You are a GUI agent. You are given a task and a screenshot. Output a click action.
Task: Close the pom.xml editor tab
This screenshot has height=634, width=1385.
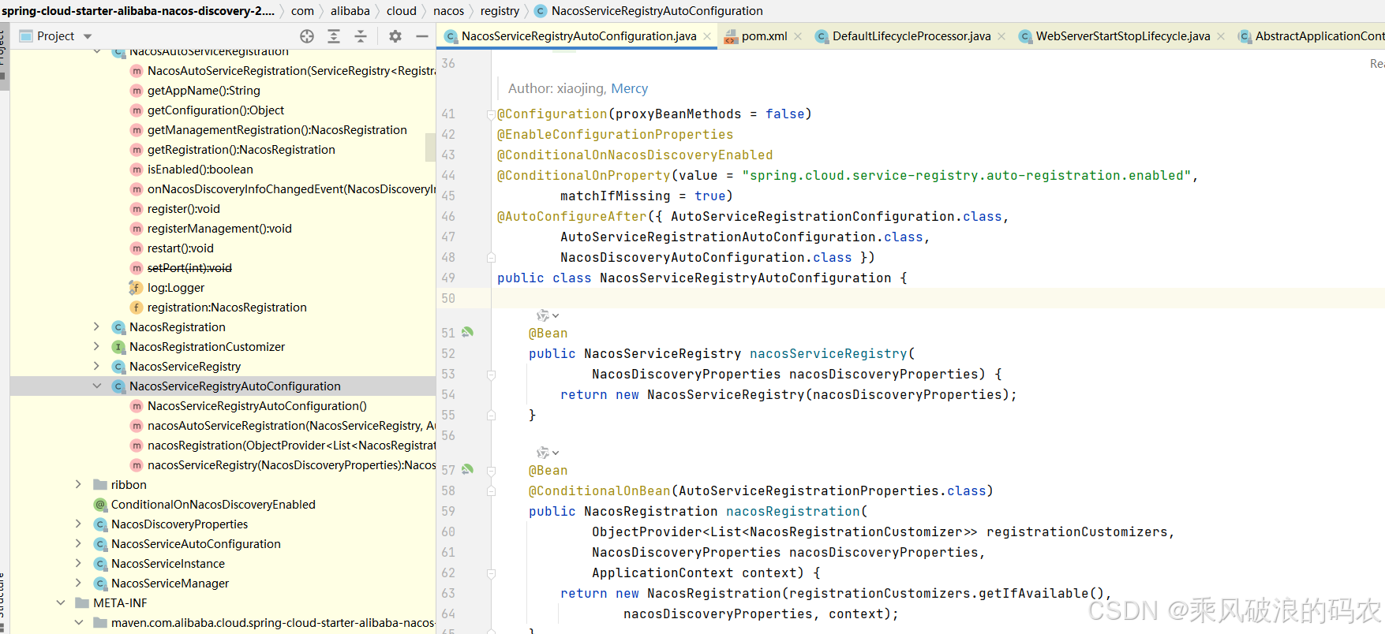pyautogui.click(x=798, y=36)
